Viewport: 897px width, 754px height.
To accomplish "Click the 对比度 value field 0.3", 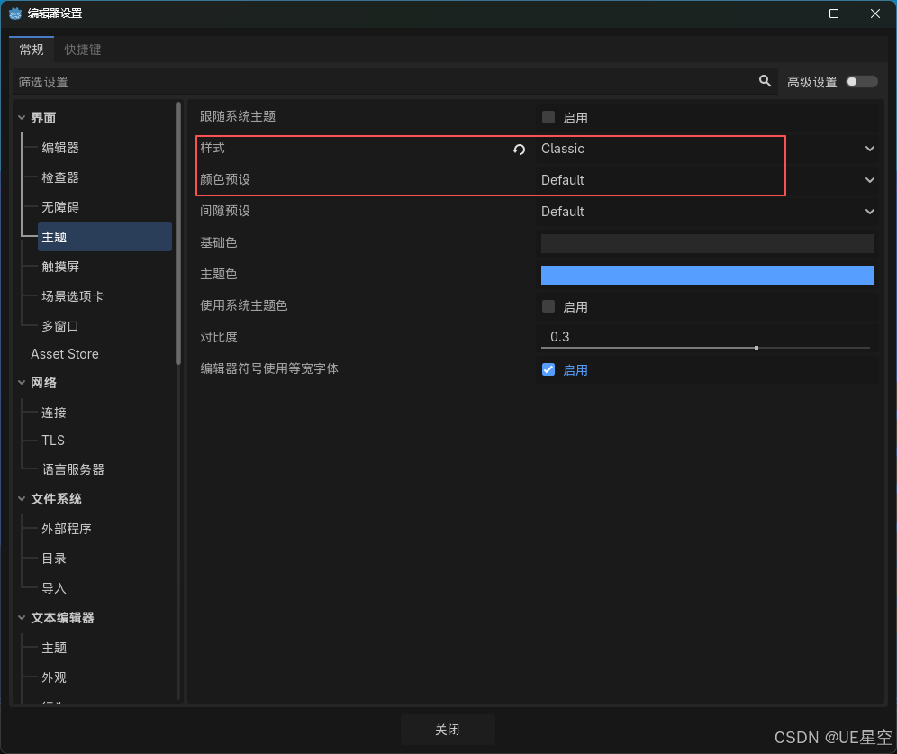I will [705, 336].
